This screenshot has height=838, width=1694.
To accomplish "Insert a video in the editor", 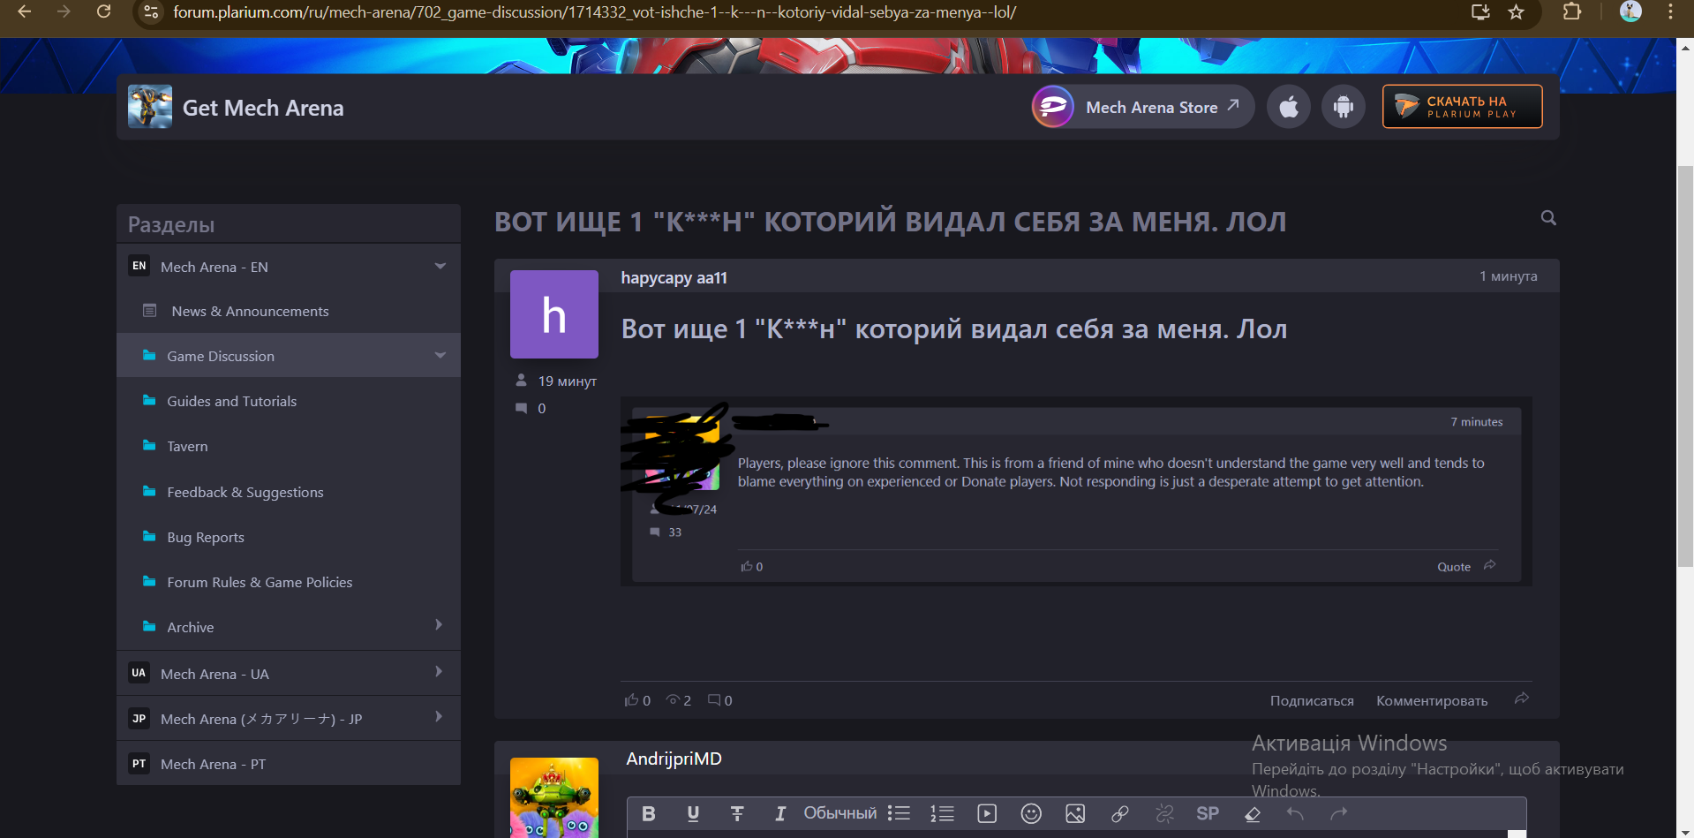I will (987, 813).
